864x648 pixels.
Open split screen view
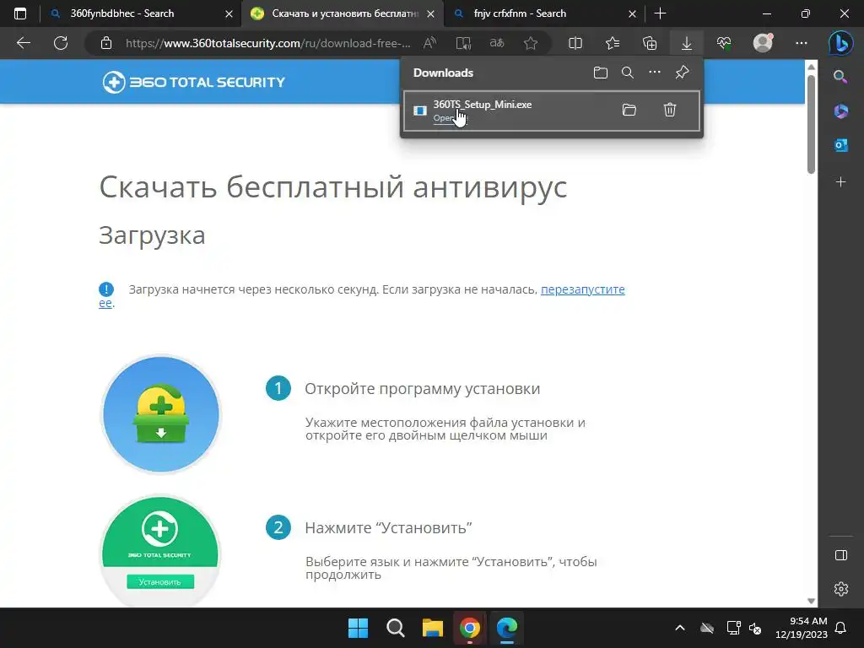(575, 43)
